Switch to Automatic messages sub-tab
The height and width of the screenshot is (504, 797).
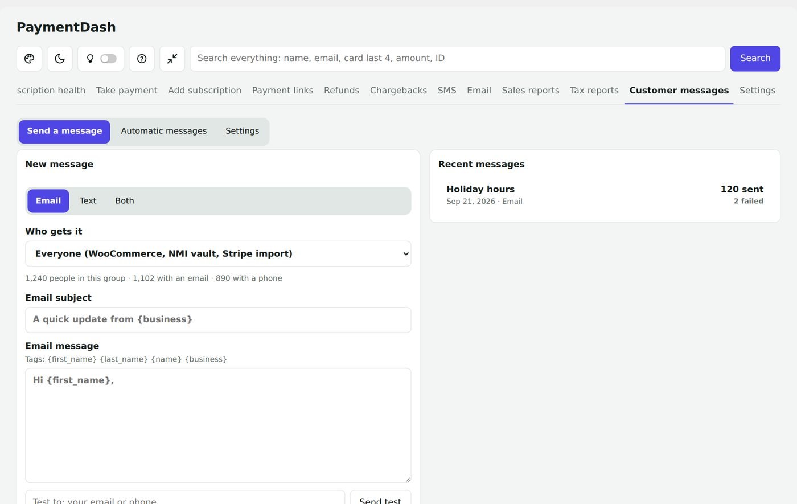point(164,132)
